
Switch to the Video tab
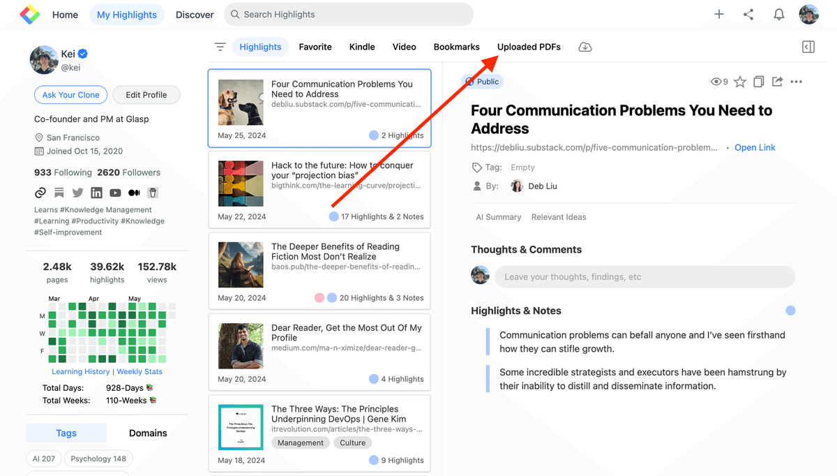pyautogui.click(x=405, y=47)
